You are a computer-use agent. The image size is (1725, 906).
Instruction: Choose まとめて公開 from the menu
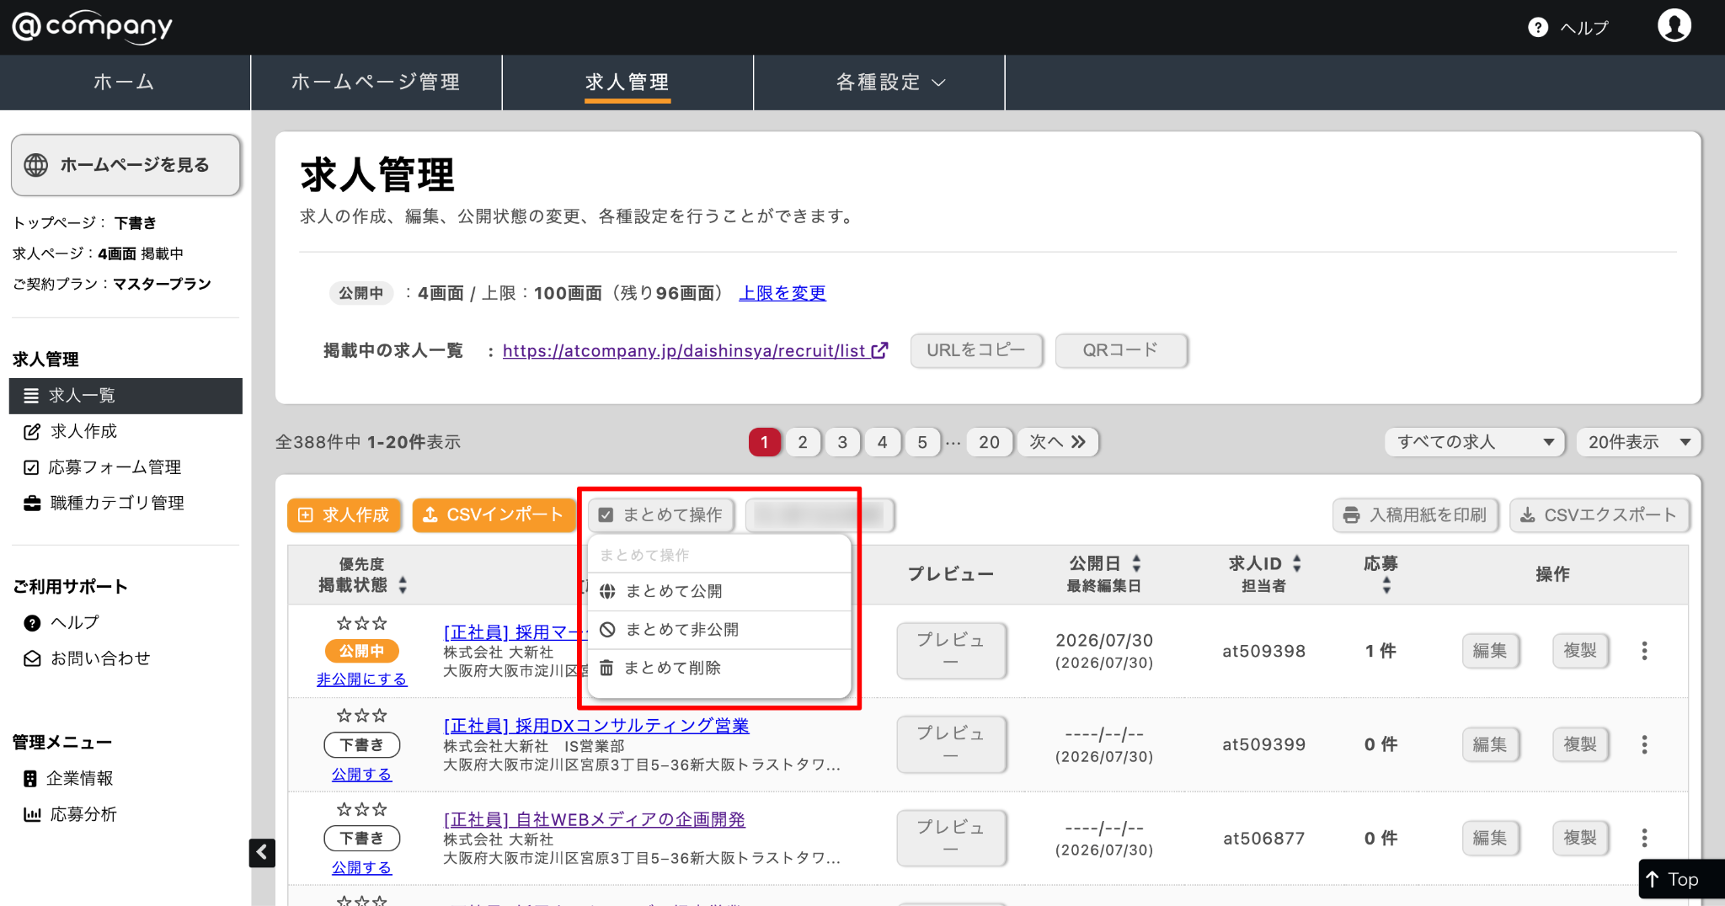(719, 591)
